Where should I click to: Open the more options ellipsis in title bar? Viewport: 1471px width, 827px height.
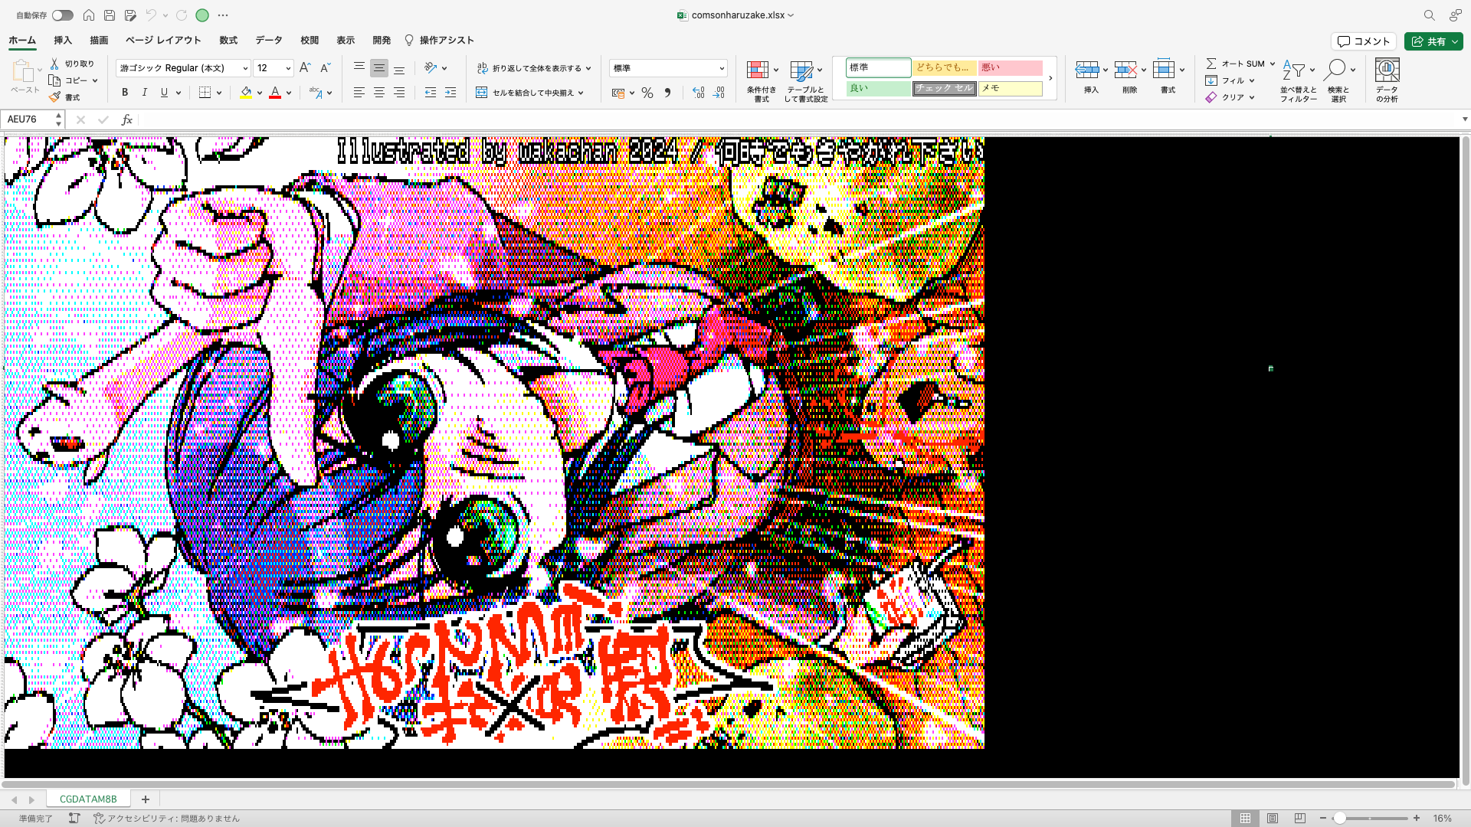point(223,15)
